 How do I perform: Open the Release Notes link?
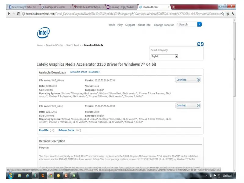tap(66, 130)
